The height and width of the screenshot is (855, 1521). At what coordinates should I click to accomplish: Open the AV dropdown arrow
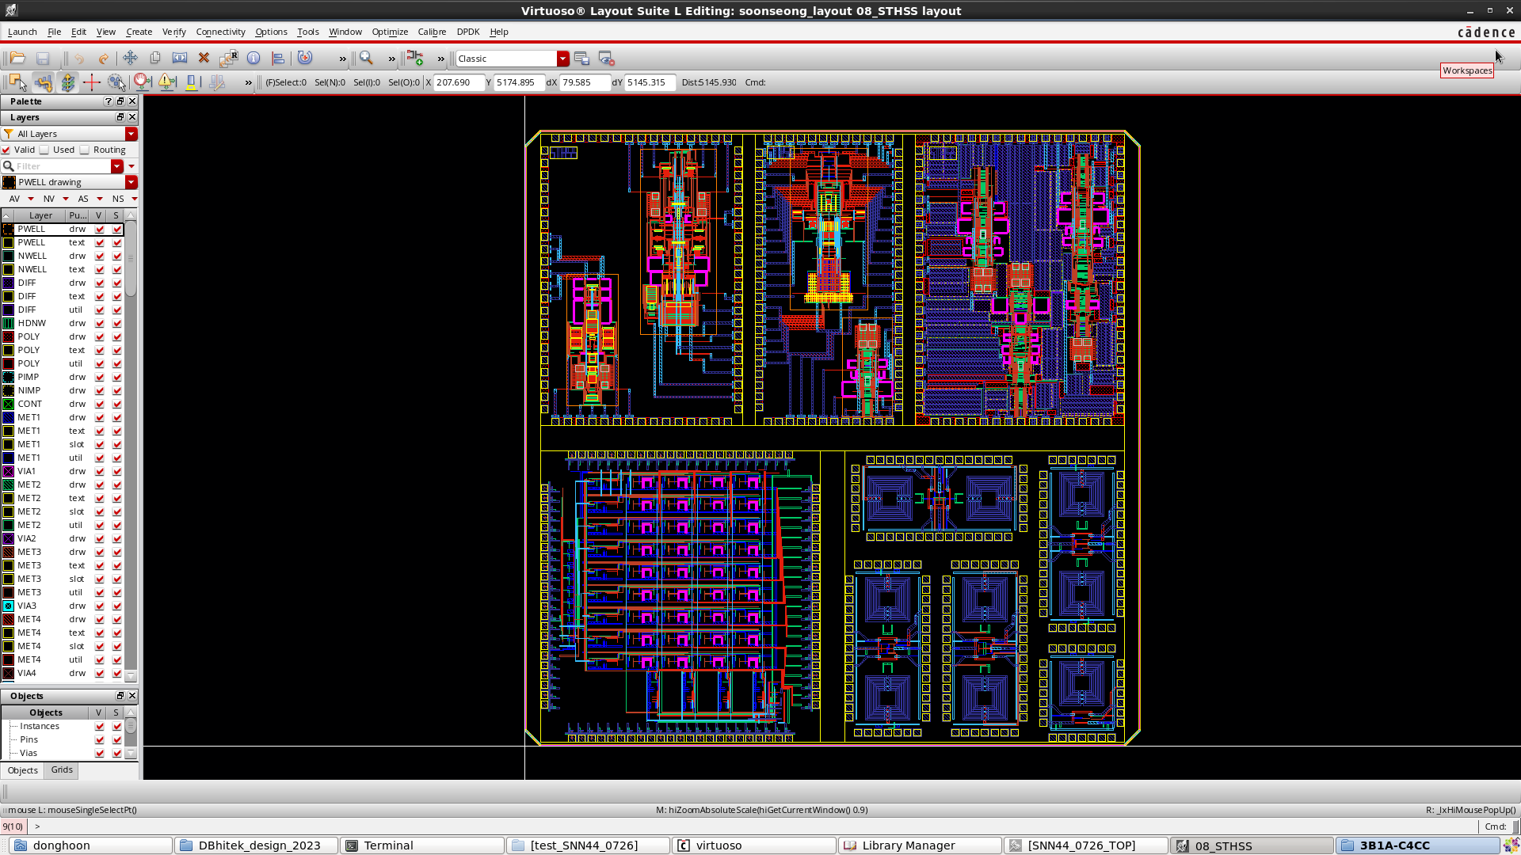pyautogui.click(x=31, y=199)
